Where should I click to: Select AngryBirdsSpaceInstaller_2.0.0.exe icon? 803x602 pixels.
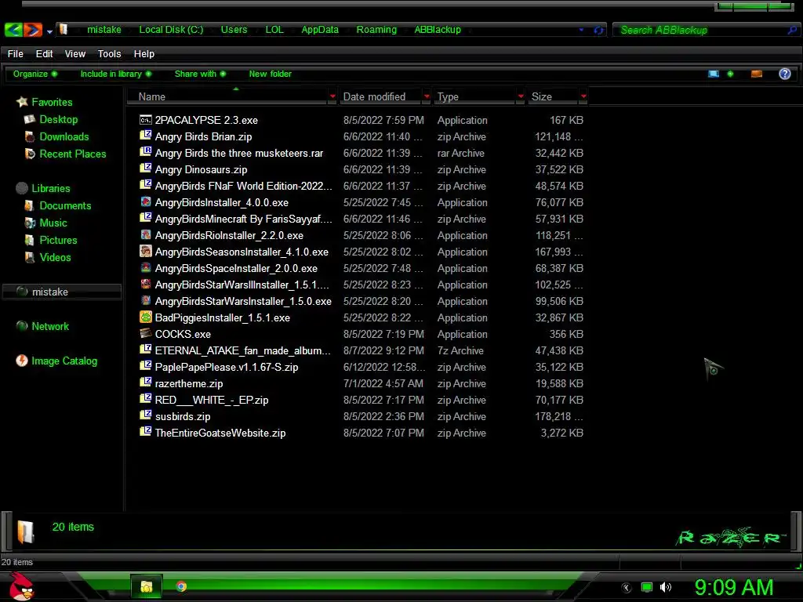[145, 268]
